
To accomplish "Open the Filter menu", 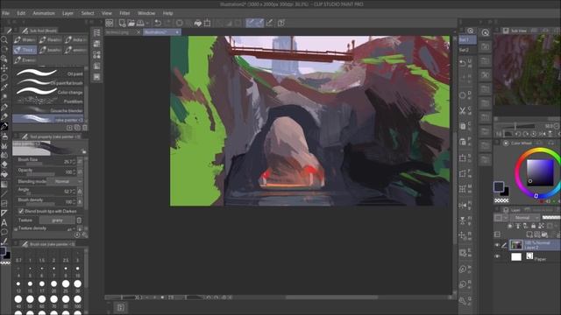I will 124,13.
